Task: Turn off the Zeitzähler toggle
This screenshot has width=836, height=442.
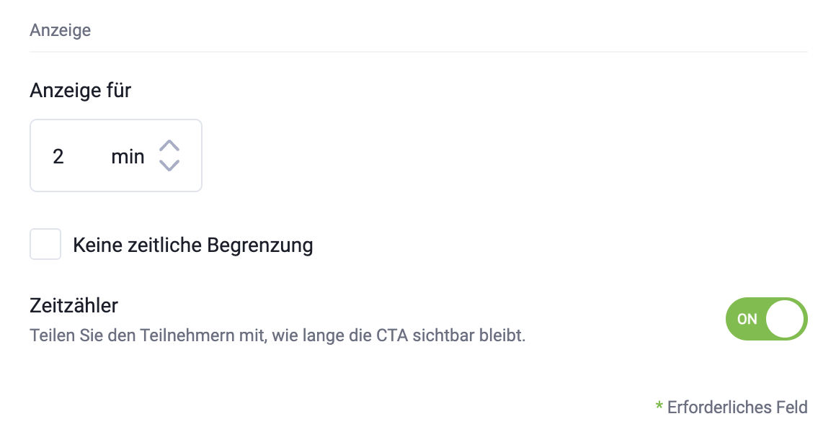Action: coord(766,318)
